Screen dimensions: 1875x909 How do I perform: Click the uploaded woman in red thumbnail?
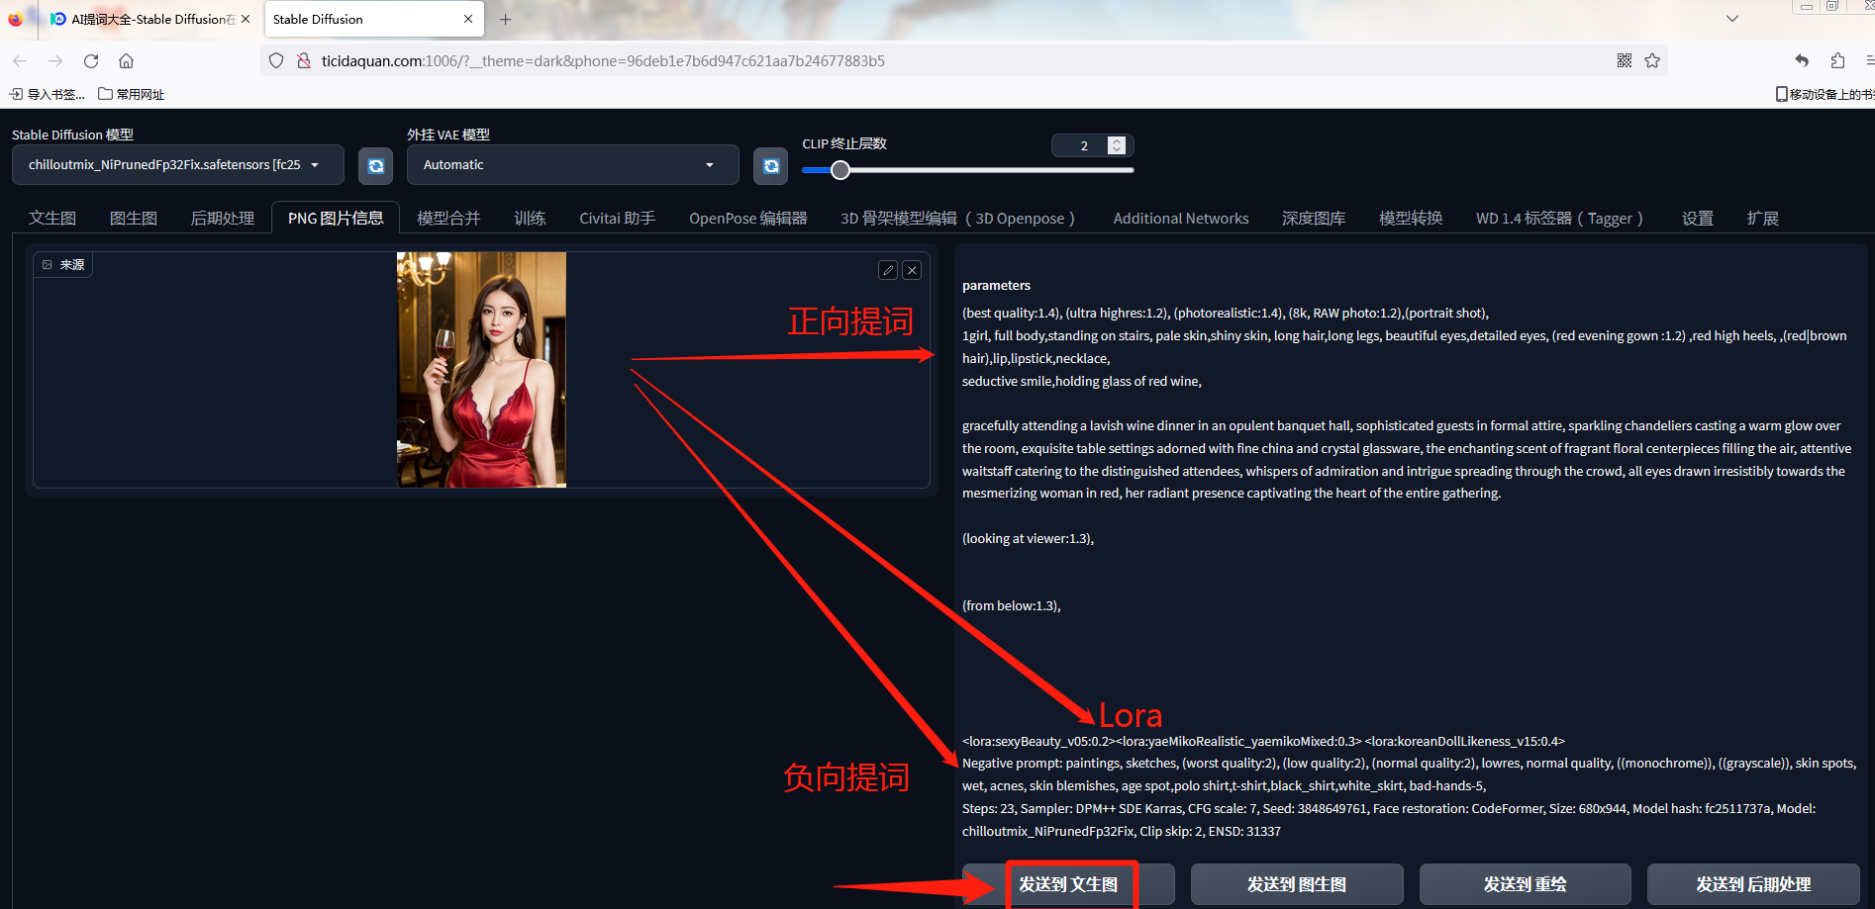[481, 369]
